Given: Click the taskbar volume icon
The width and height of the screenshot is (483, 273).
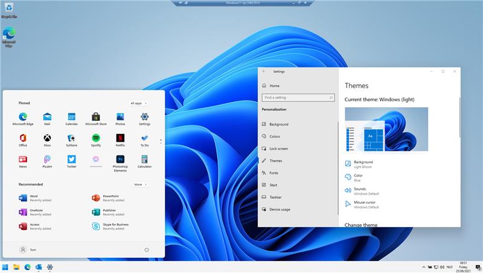Looking at the screenshot, I should coord(442,267).
